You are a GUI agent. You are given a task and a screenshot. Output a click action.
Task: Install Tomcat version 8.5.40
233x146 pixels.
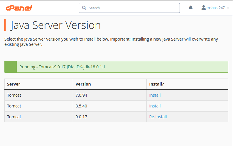[155, 106]
